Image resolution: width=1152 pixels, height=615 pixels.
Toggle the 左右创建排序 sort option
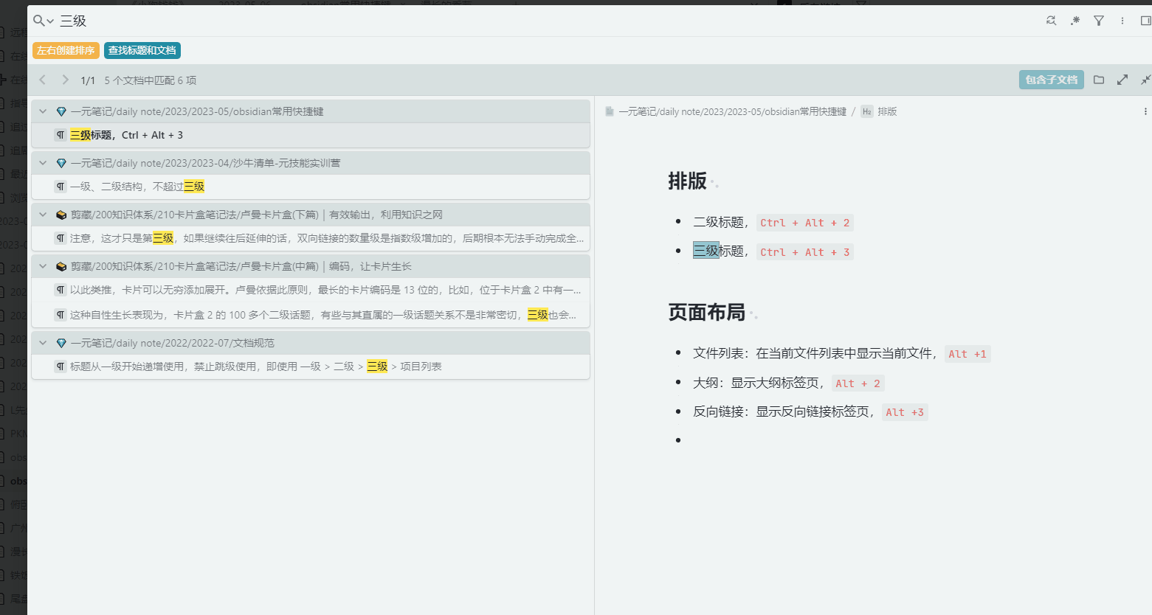click(x=65, y=52)
